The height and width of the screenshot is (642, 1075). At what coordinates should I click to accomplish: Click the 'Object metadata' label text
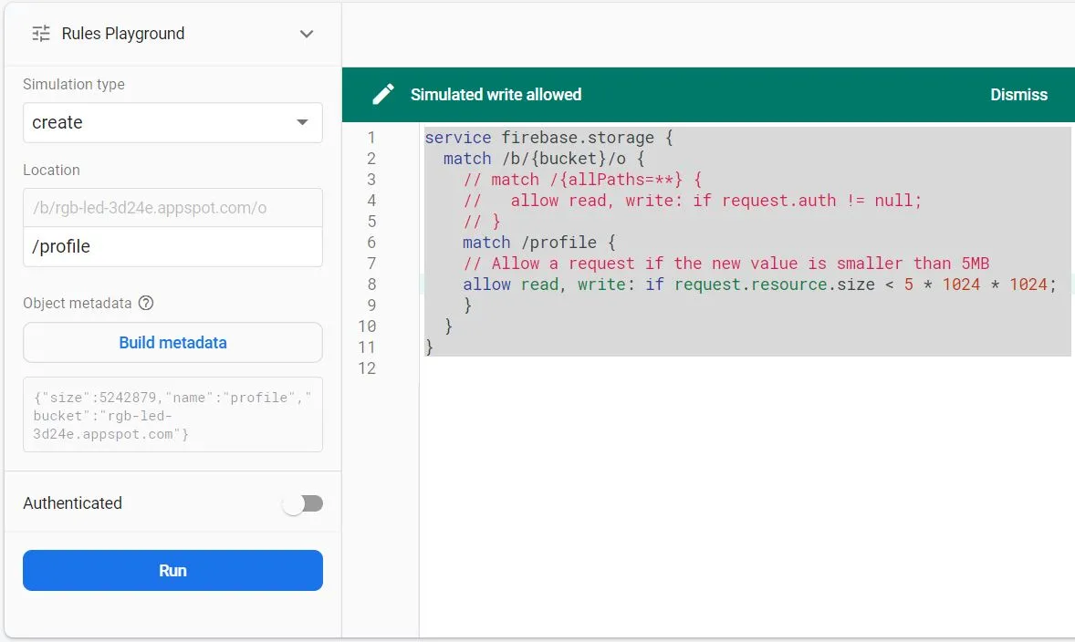[x=78, y=303]
